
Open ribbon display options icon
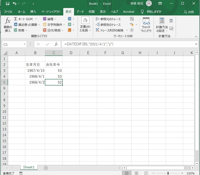click(x=160, y=3)
